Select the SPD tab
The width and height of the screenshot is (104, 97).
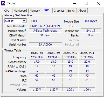pos(47,10)
